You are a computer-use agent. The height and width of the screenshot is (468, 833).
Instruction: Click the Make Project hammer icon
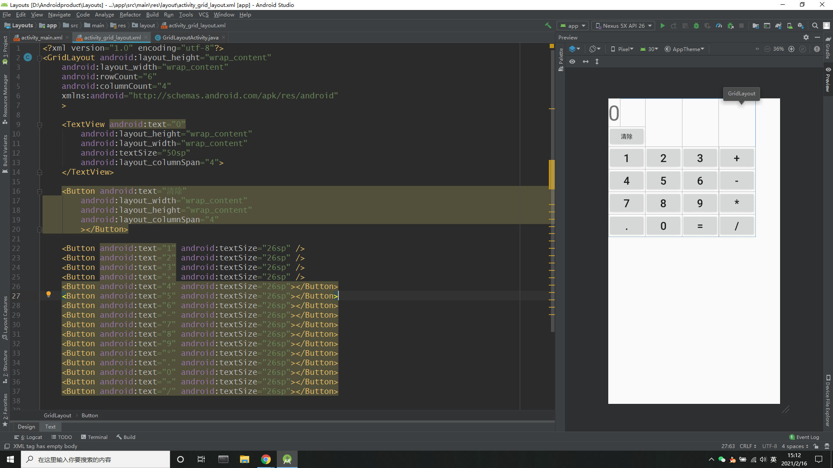[x=548, y=26]
